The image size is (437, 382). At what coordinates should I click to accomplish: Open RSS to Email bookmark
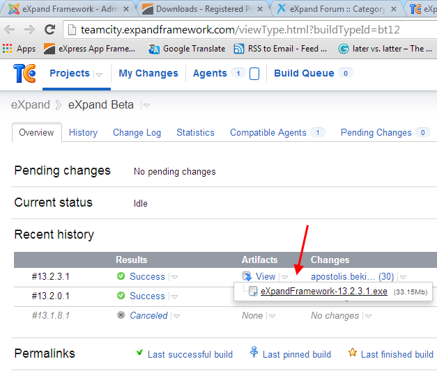coord(280,49)
